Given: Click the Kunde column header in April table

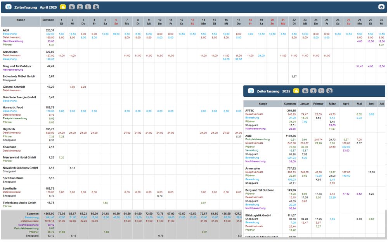Looking at the screenshot, I should [x=21, y=20].
